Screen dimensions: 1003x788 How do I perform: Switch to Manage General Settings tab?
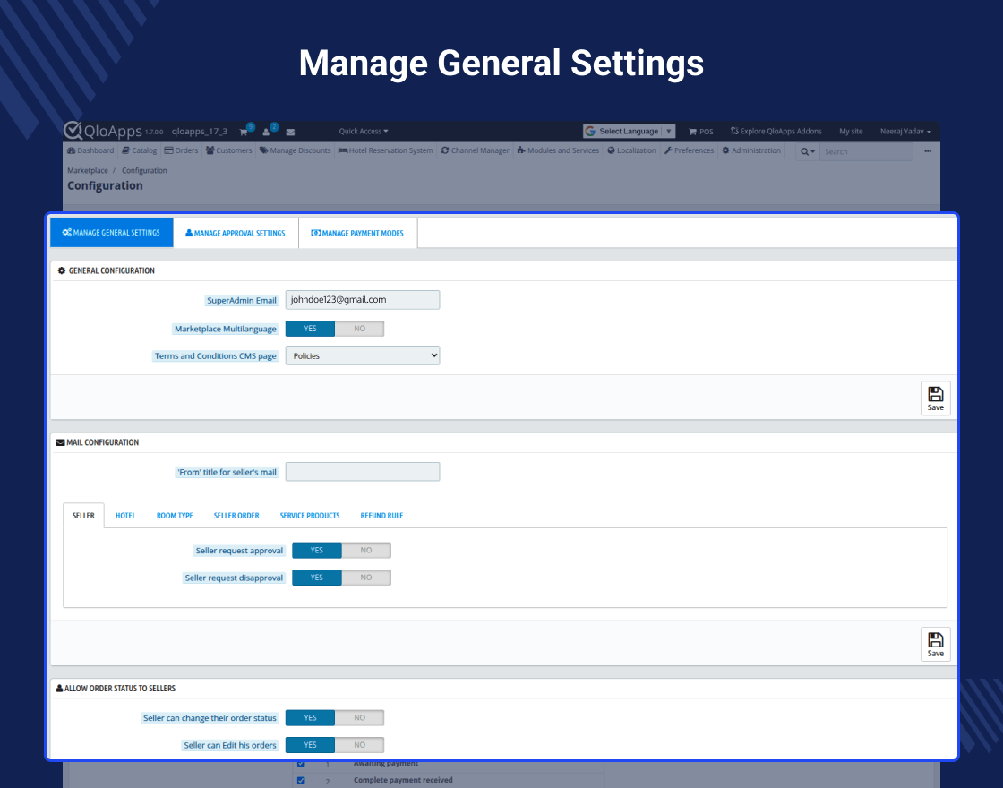click(111, 233)
